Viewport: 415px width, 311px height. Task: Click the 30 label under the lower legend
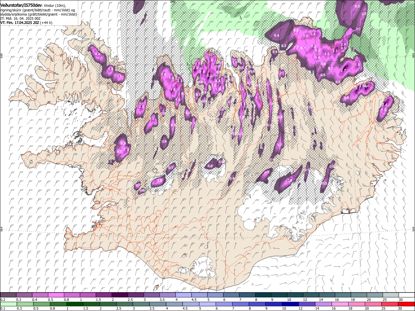click(400, 309)
